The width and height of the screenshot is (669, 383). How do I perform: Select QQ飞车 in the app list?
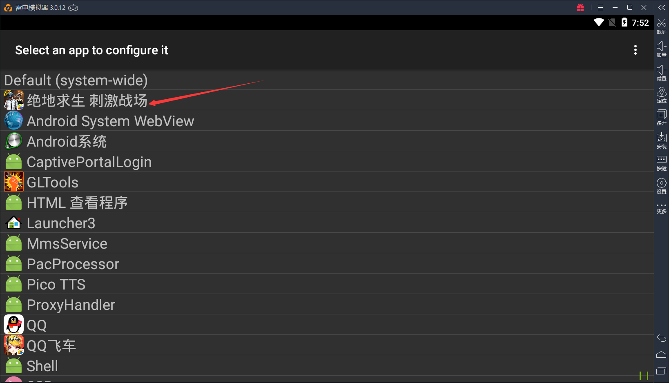[x=51, y=345]
